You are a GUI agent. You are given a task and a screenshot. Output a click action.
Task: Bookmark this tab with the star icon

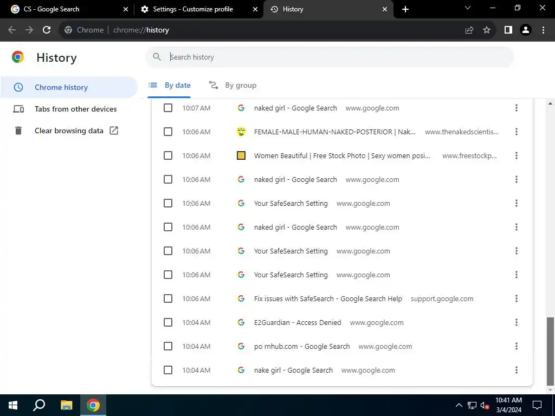(487, 30)
